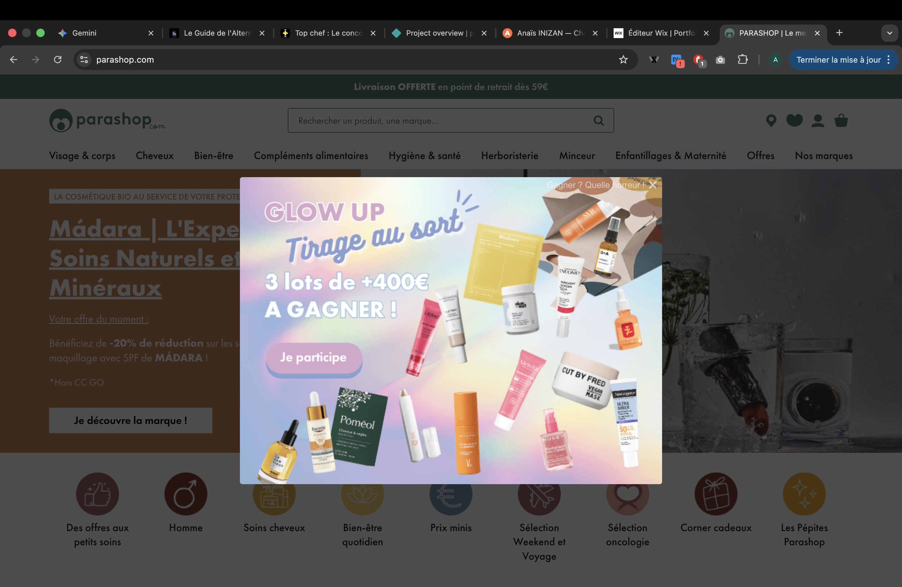902x587 pixels.
Task: Open Les Pépites Parashop sparkle icon
Action: tap(804, 494)
